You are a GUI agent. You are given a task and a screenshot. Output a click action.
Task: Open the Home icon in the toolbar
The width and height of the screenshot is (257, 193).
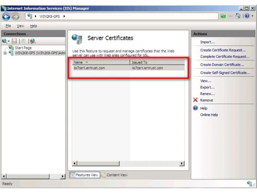(238, 16)
